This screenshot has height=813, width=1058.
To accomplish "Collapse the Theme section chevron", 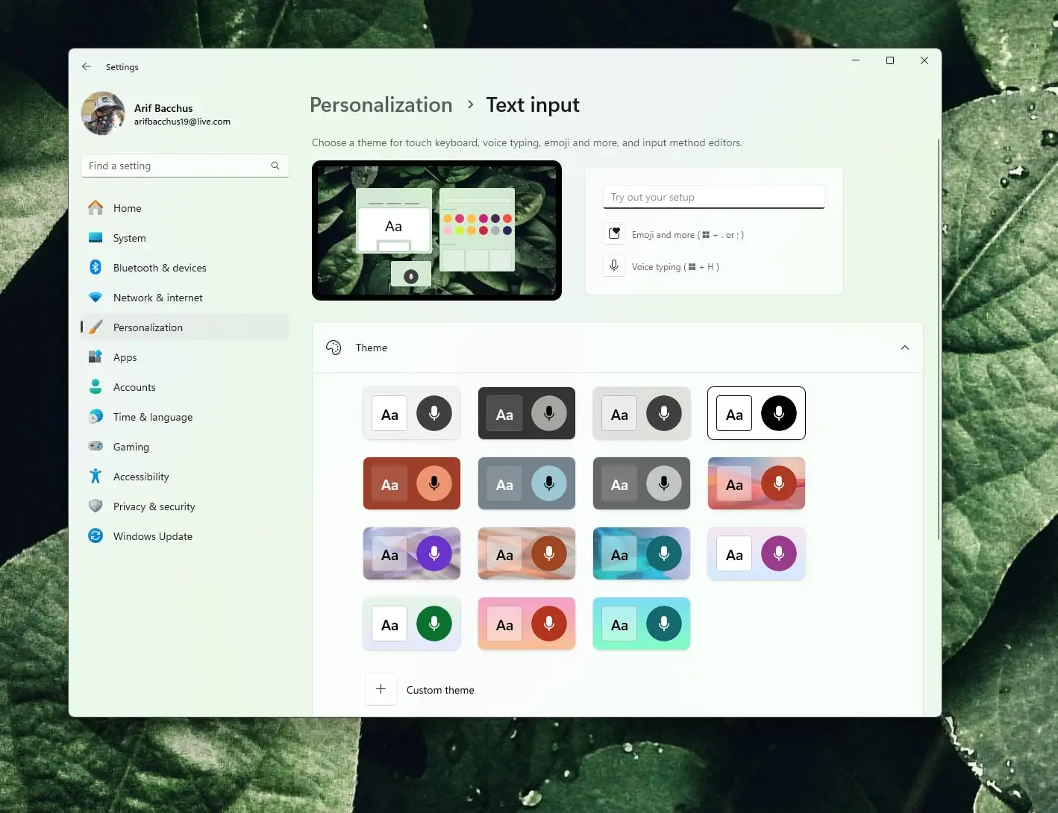I will (x=904, y=348).
